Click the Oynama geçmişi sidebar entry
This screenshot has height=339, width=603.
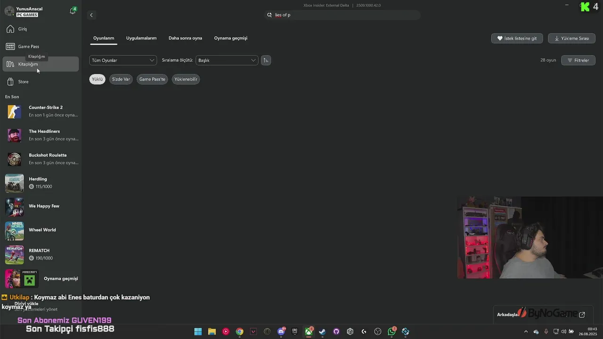(x=41, y=279)
